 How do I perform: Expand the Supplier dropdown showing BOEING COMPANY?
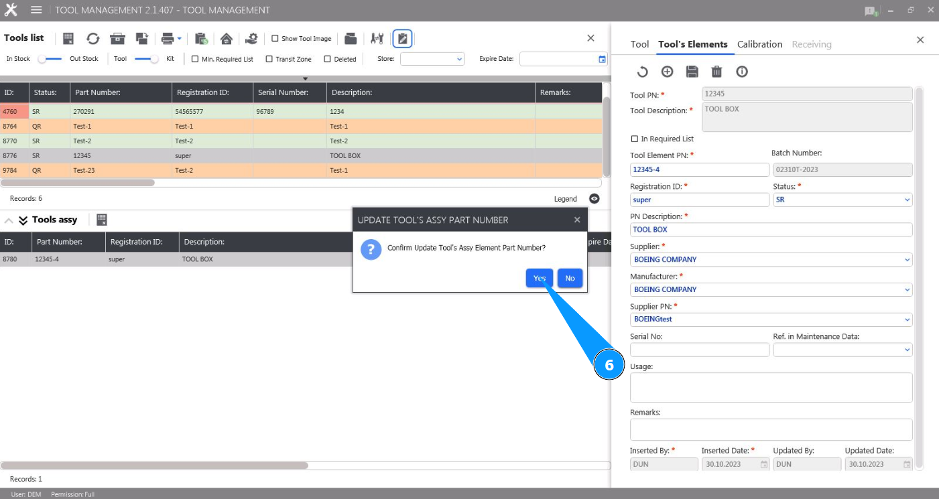[771, 260]
